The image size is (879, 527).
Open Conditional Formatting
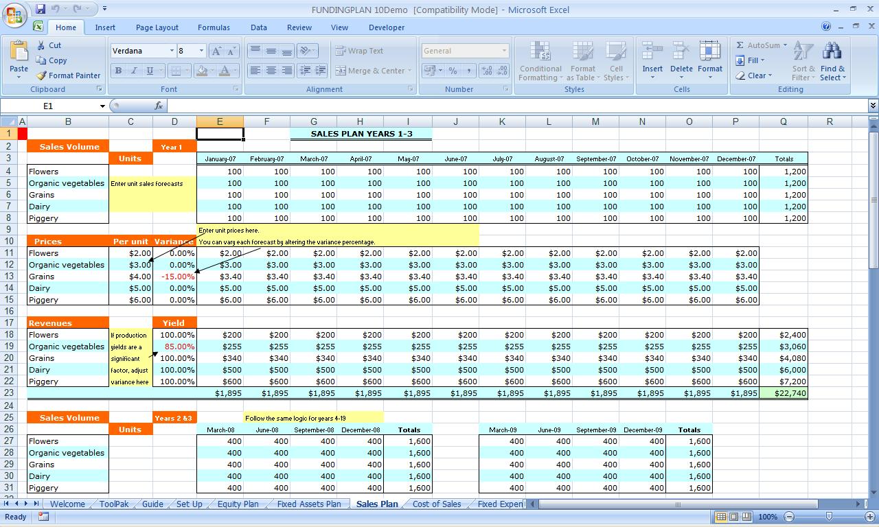[540, 62]
